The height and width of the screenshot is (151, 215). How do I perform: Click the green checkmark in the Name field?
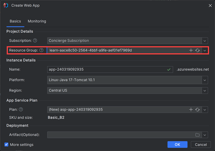169,69
